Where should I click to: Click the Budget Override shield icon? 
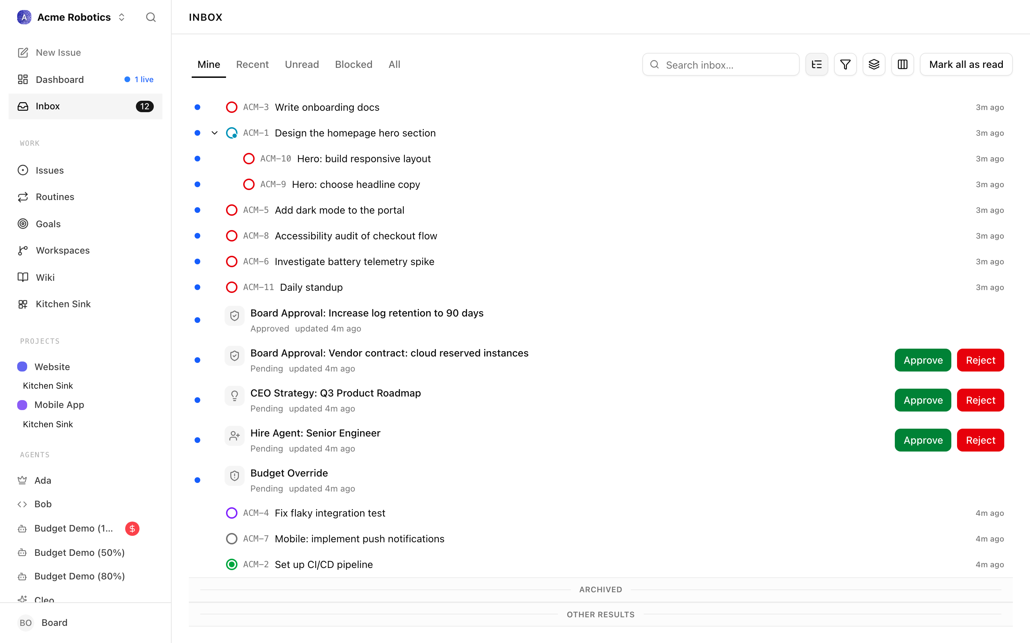click(x=235, y=475)
